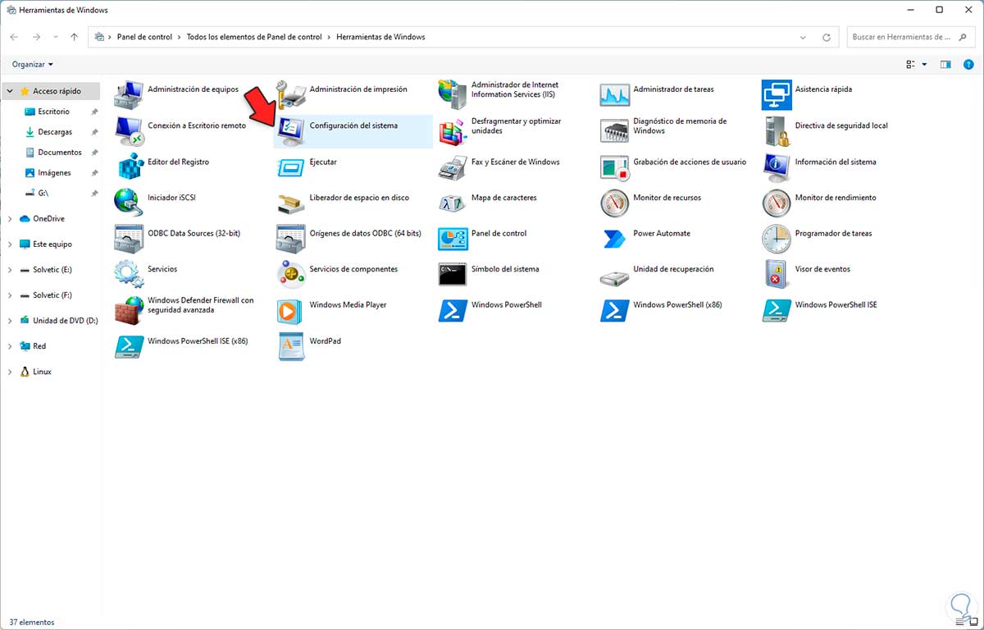Image resolution: width=984 pixels, height=630 pixels.
Task: Open Mapa de caracteres icon
Action: 453,203
